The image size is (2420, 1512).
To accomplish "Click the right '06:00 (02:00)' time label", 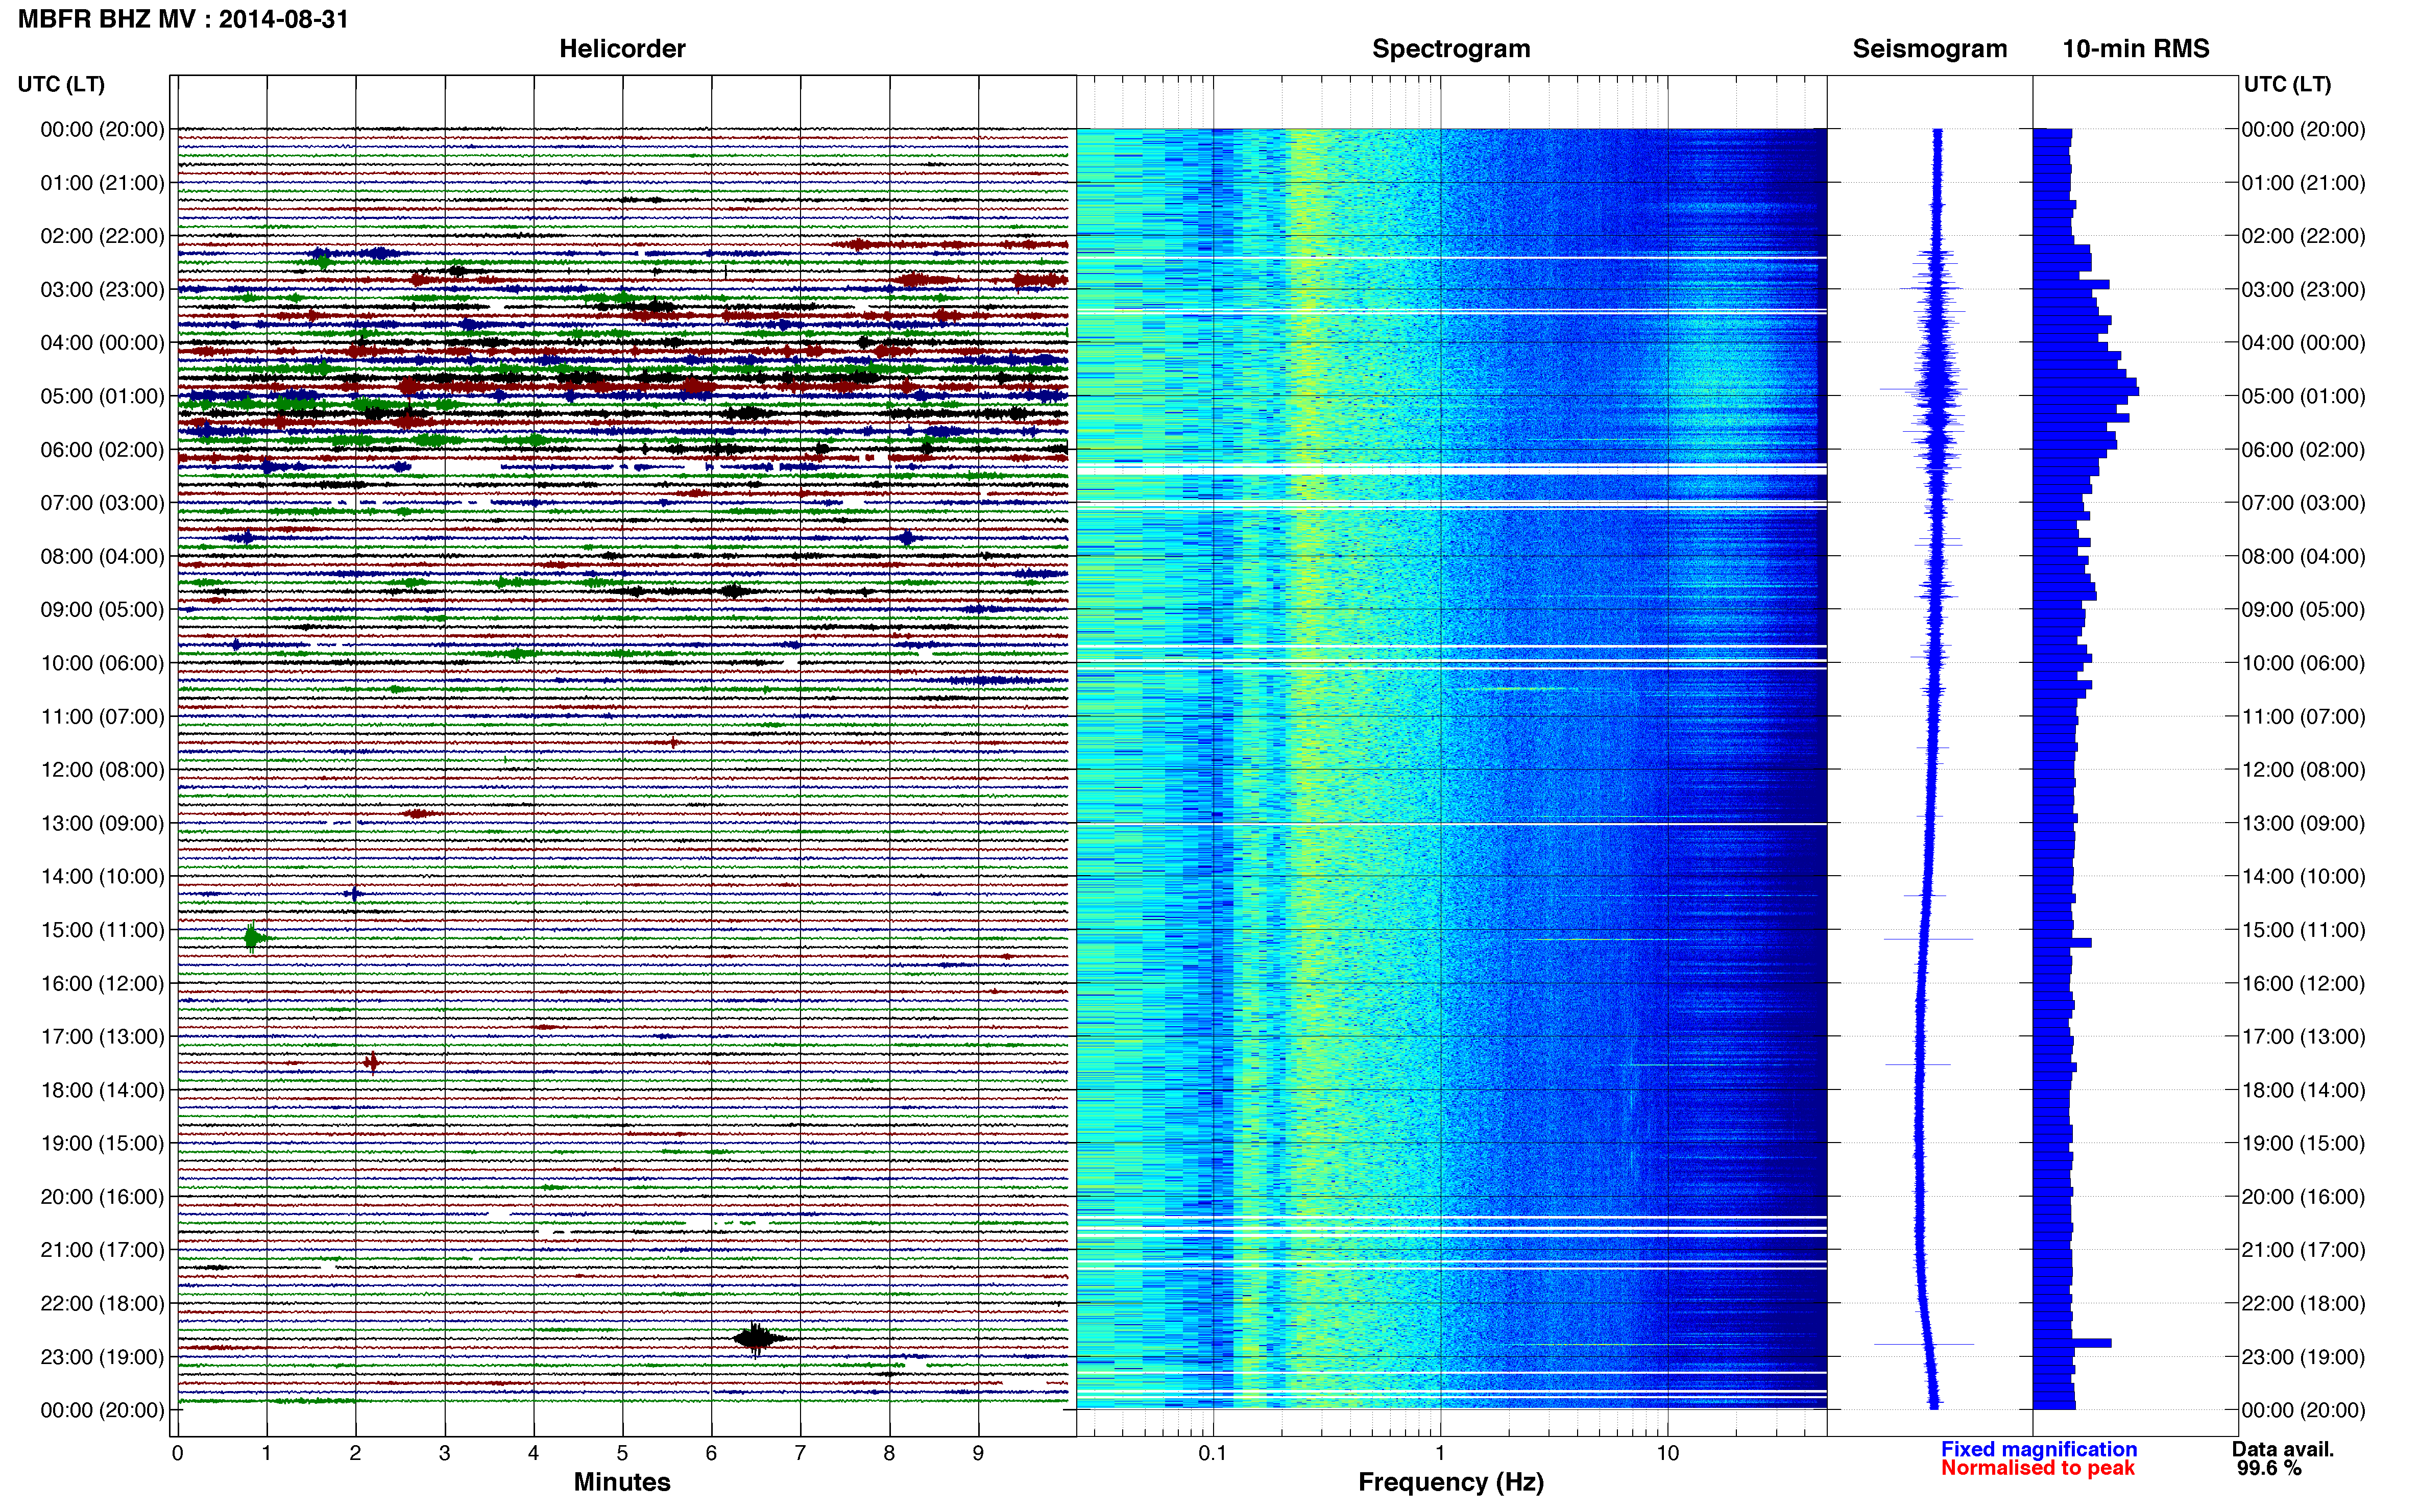I will (x=2303, y=450).
